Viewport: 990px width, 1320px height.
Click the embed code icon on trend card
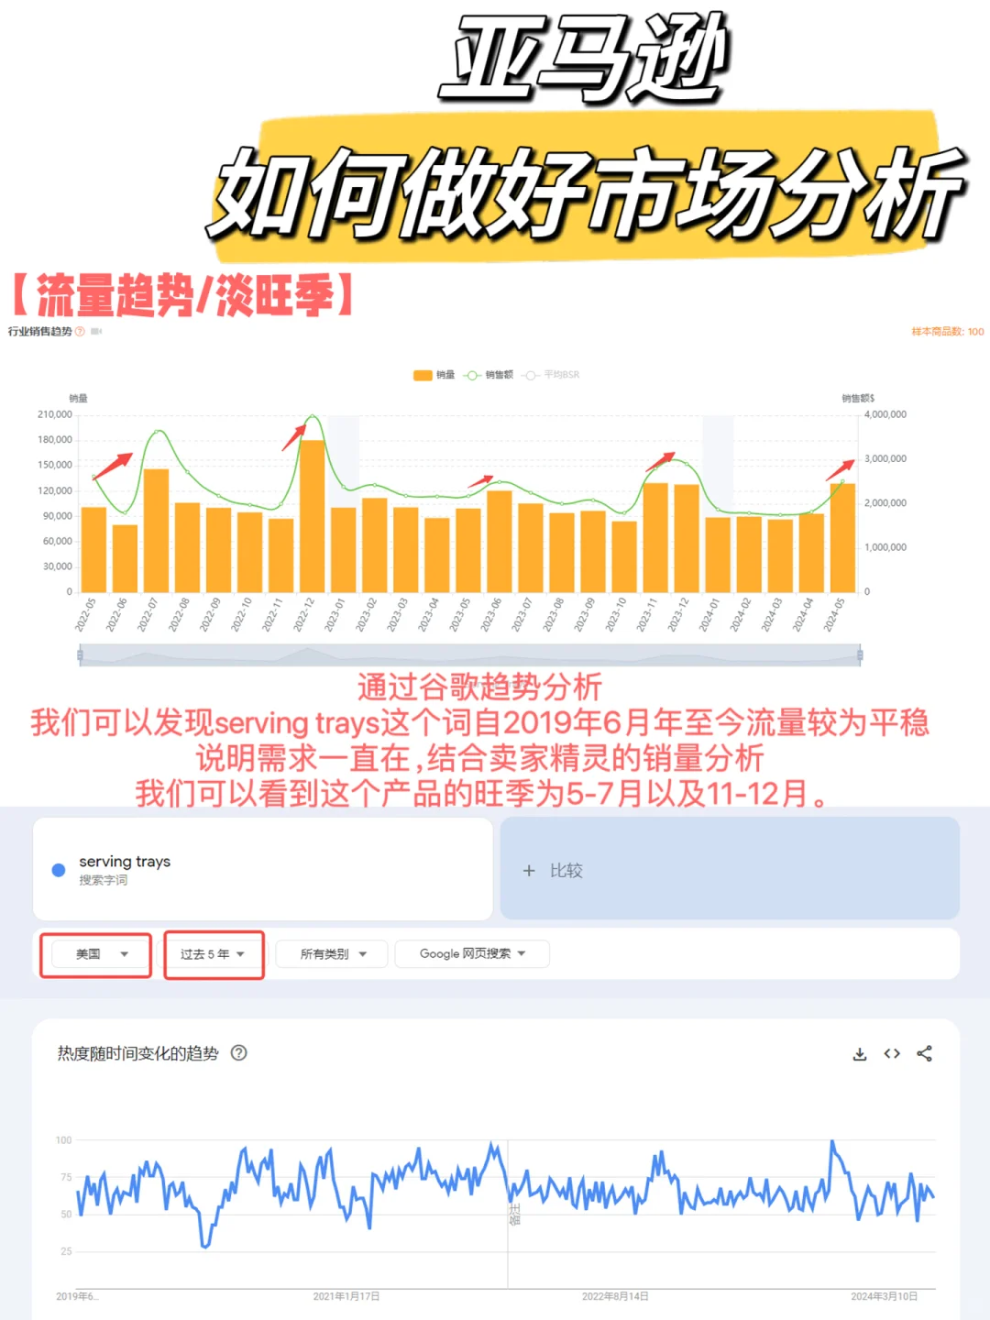click(x=892, y=1053)
